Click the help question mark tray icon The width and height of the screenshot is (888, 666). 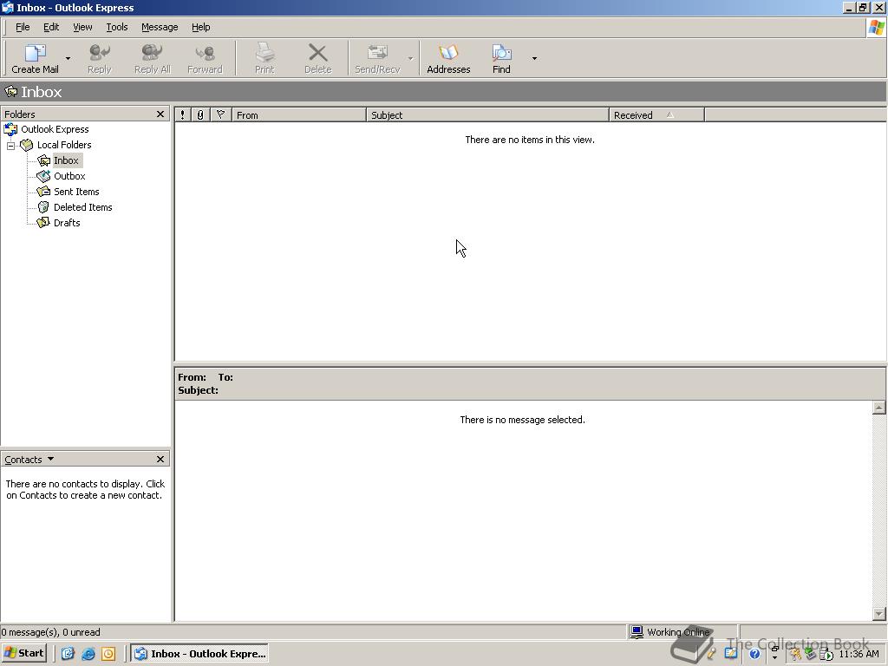coord(754,654)
